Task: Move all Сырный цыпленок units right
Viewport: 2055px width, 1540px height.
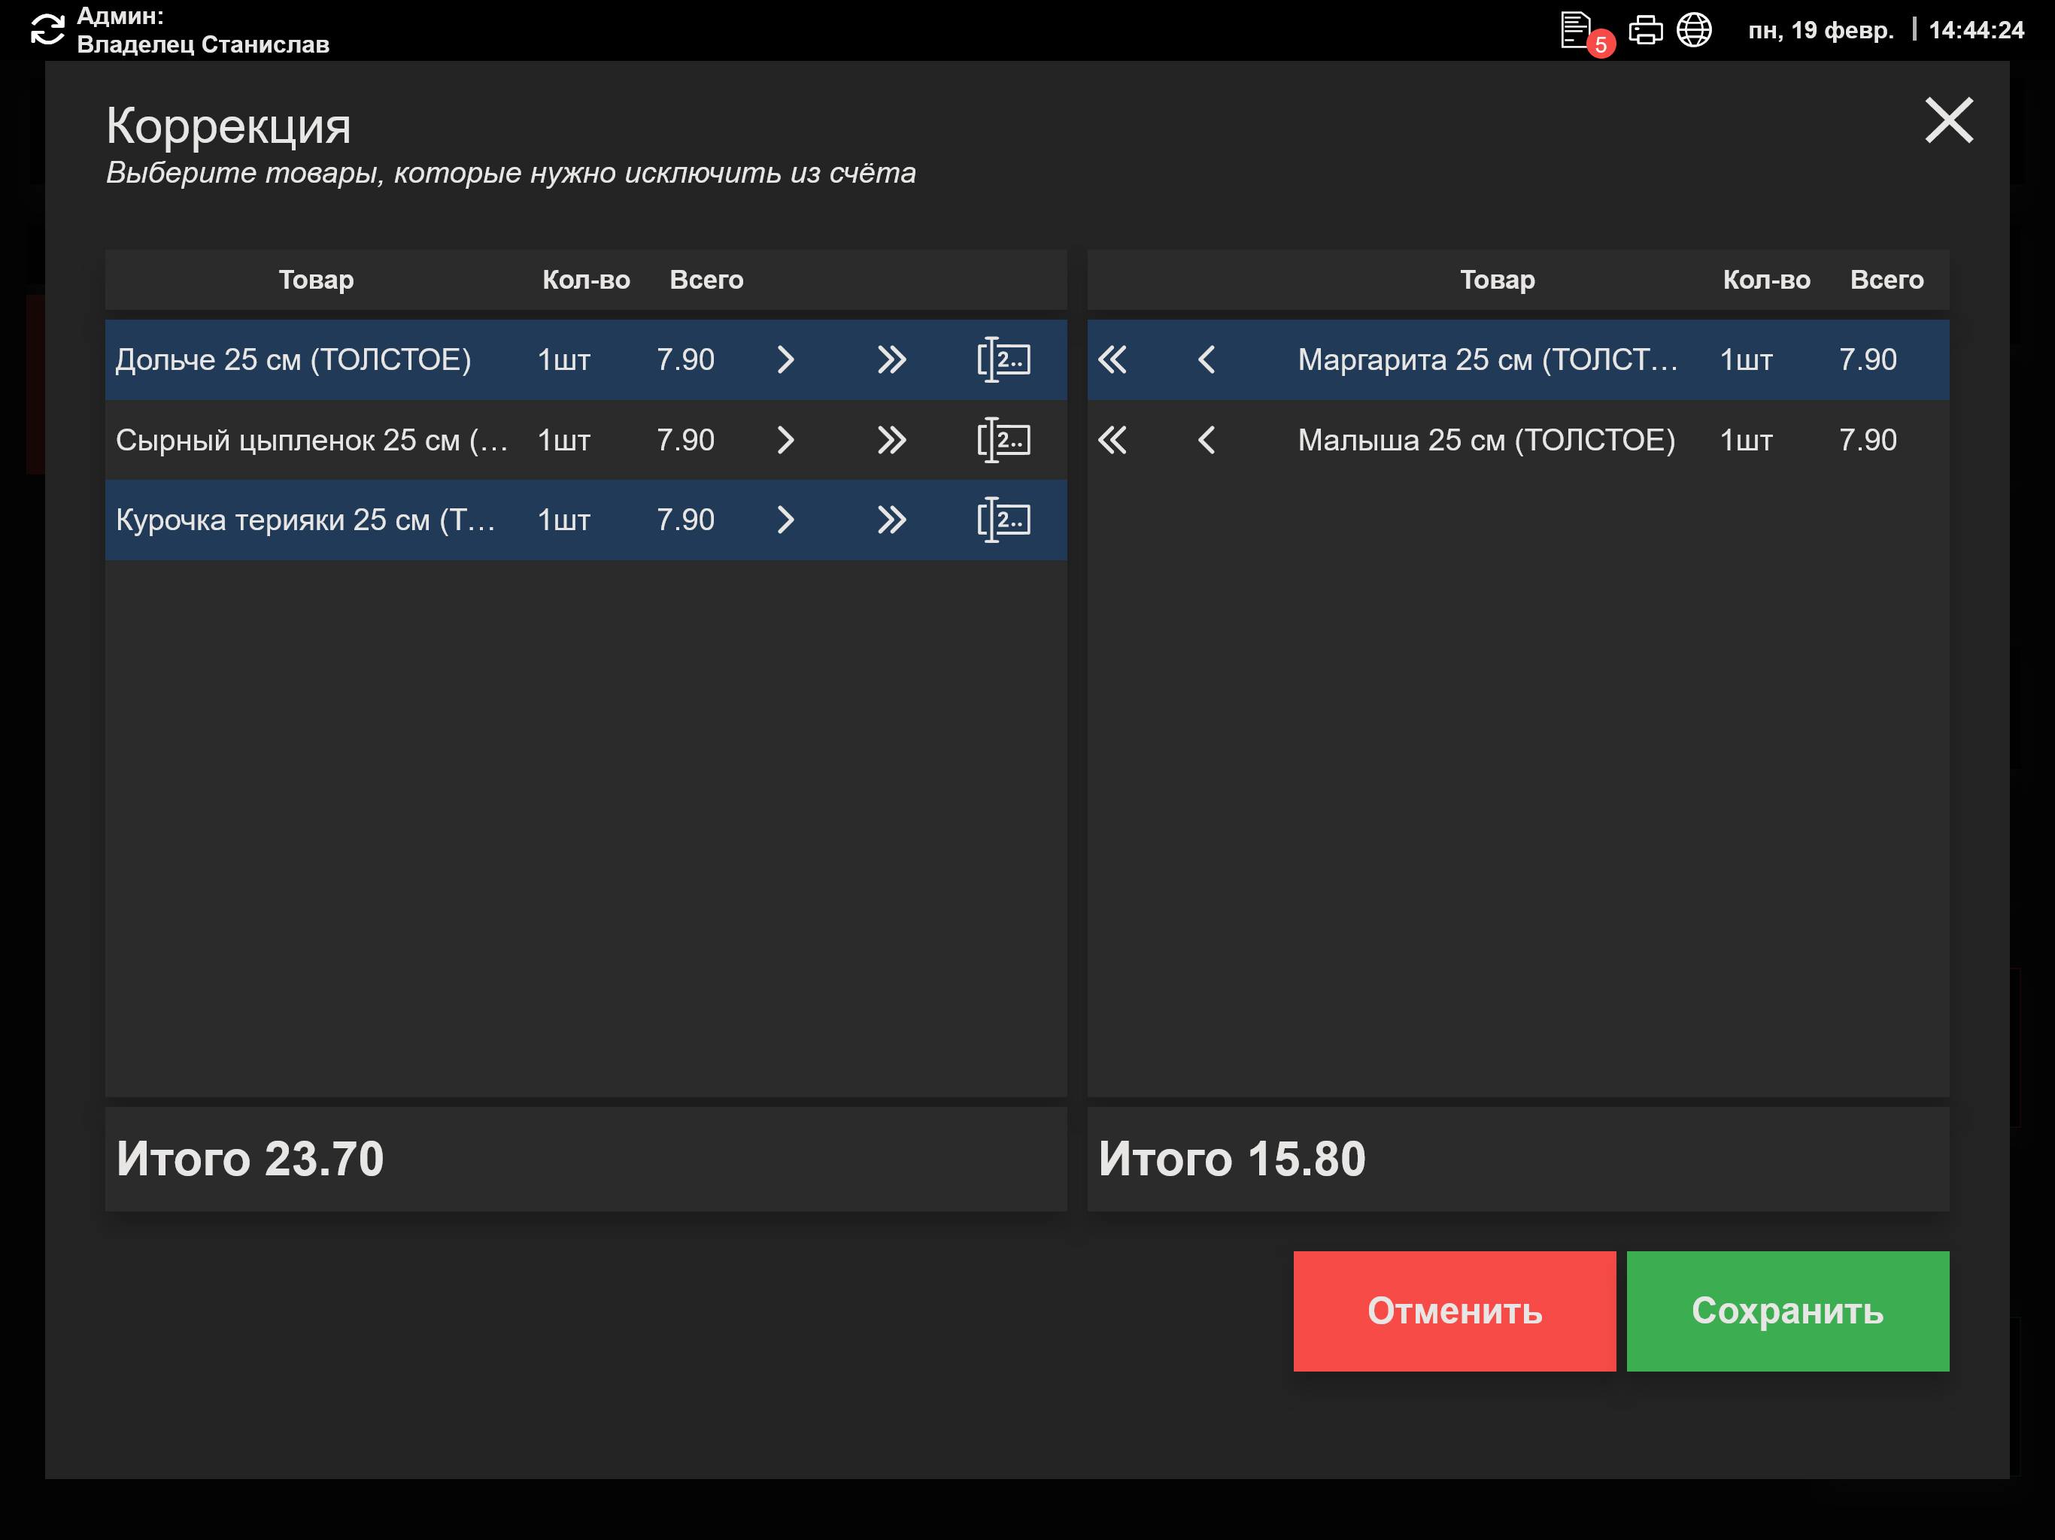Action: coord(891,439)
